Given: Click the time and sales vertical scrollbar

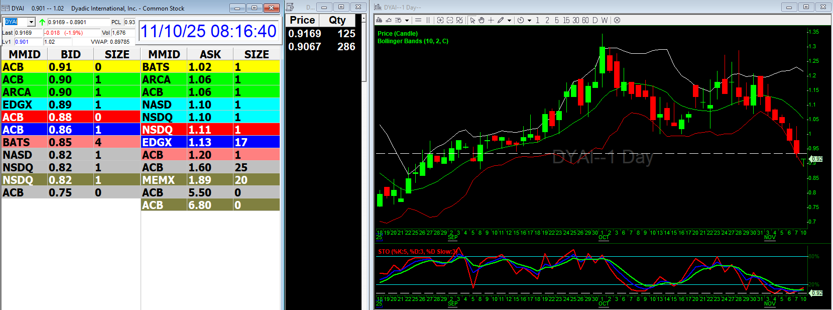Looking at the screenshot, I should point(364,50).
